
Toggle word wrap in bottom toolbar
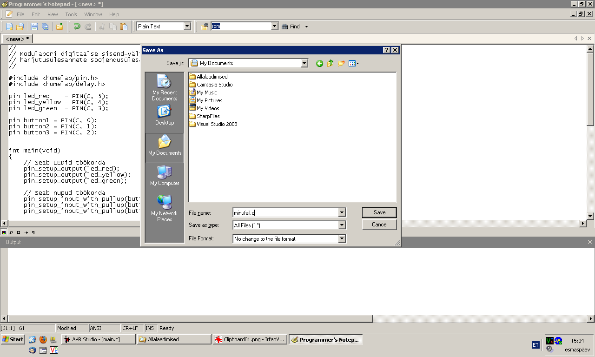[11, 232]
